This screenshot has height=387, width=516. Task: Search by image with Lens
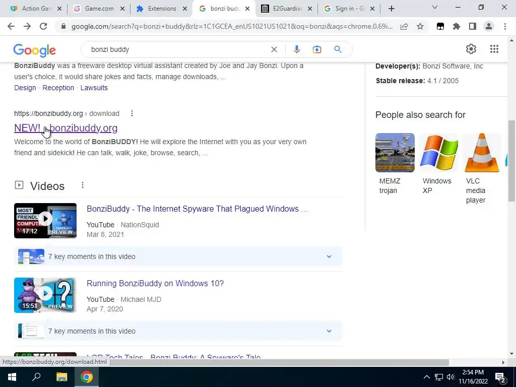click(x=317, y=49)
